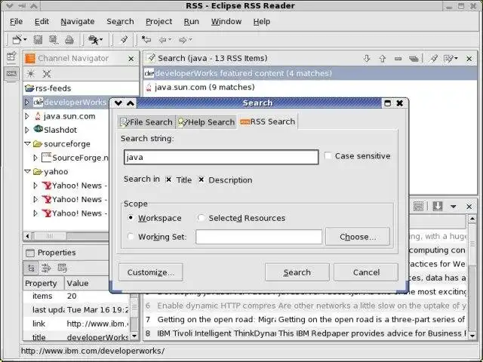Collapse the yahoo folder
Viewport: 483px width, 362px height.
(27, 171)
